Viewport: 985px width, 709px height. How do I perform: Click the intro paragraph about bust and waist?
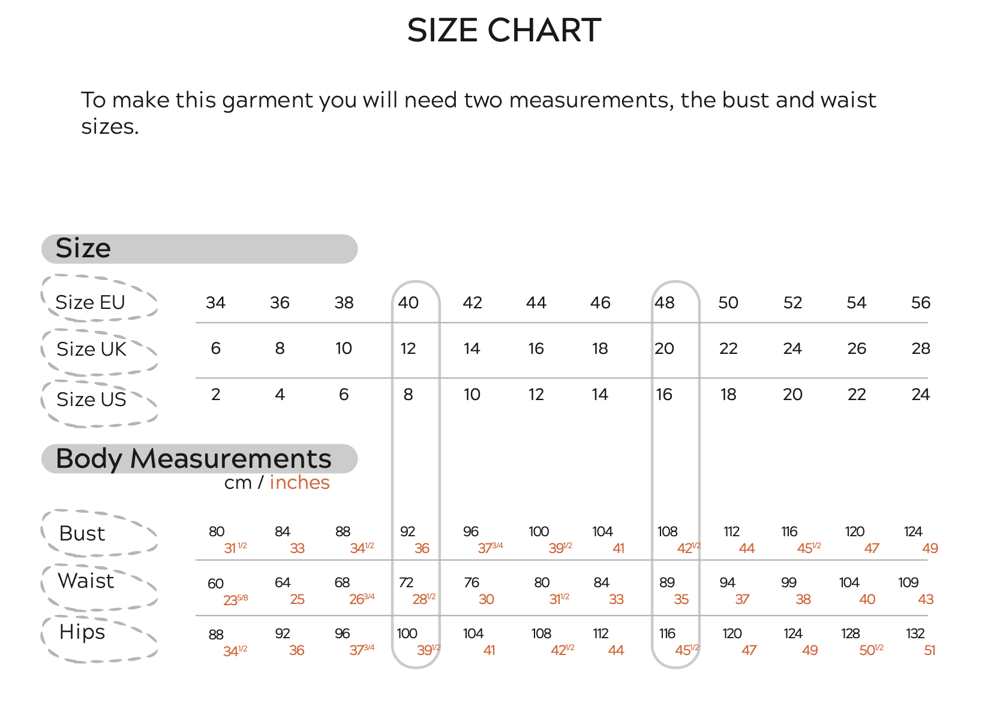(478, 113)
